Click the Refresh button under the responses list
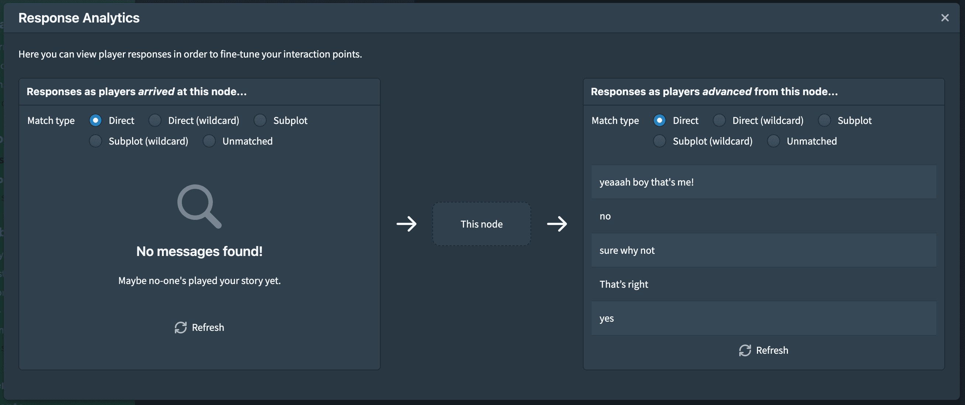This screenshot has width=965, height=405. point(764,350)
